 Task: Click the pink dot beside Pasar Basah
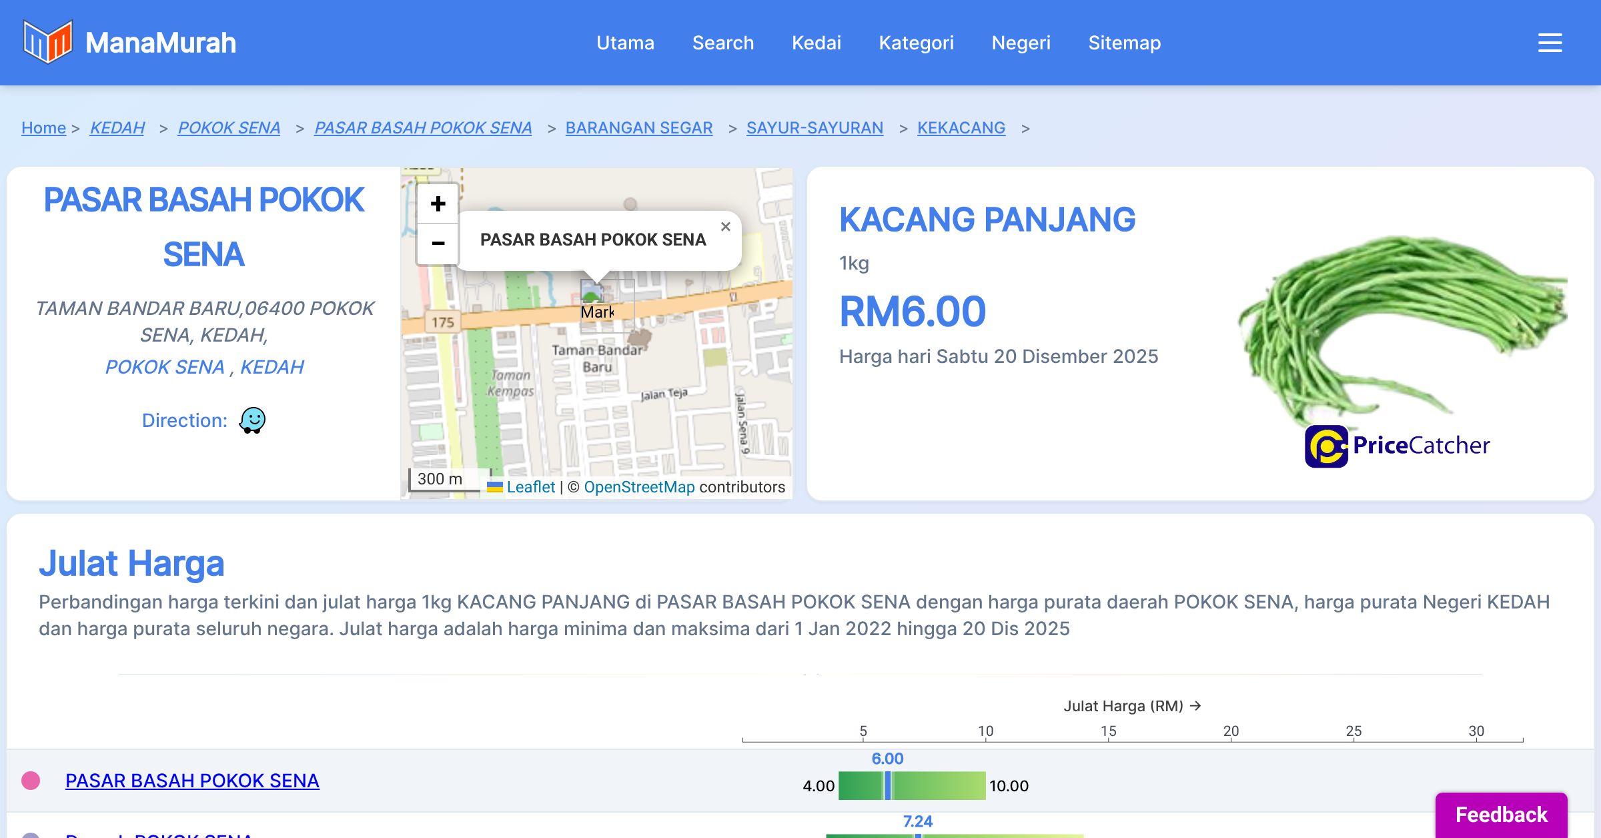[x=31, y=781]
